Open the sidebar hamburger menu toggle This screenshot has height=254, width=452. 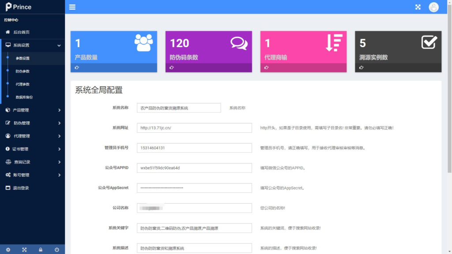72,7
